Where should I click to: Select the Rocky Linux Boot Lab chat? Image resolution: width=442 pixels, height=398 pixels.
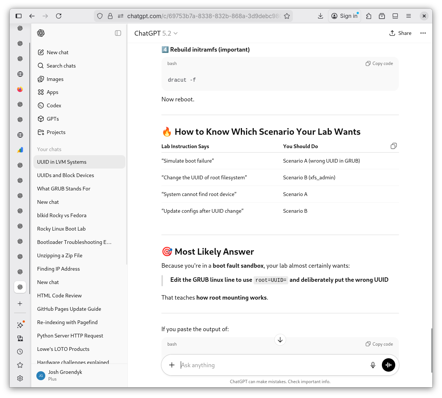coord(61,229)
